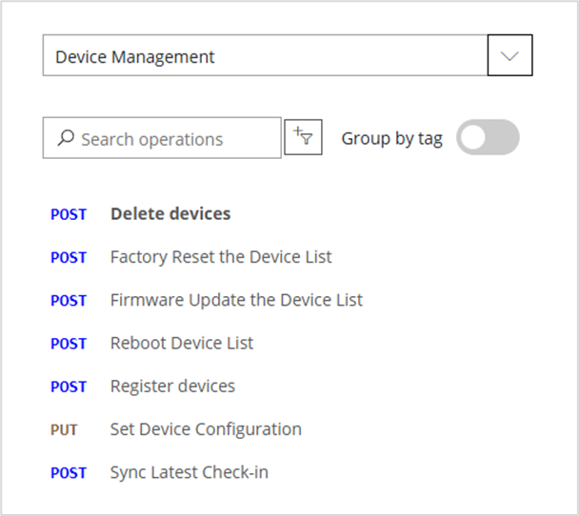
Task: Click the Device Management selection field
Action: pos(265,56)
